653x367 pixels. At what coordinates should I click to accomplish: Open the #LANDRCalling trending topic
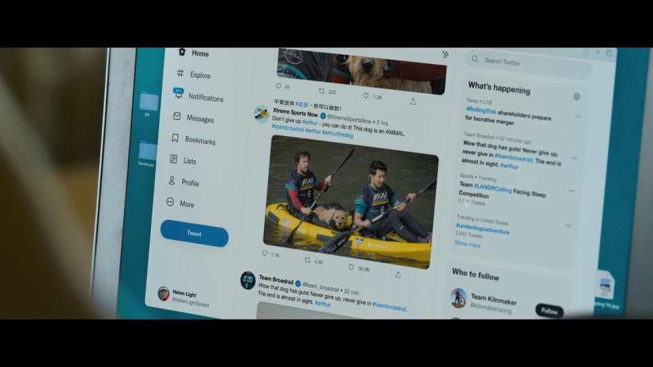point(492,188)
